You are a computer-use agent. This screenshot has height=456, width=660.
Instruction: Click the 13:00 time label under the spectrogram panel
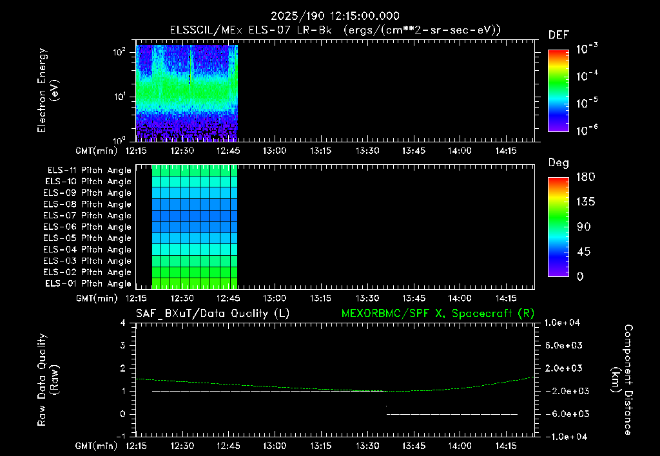275,151
